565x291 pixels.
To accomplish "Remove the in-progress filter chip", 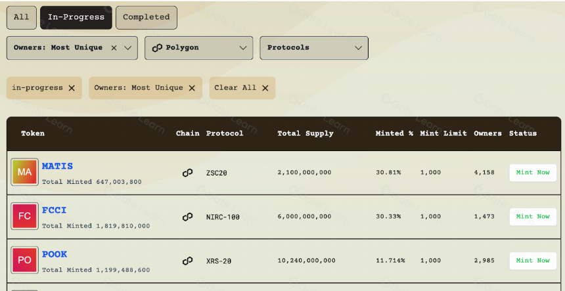I will [x=72, y=88].
